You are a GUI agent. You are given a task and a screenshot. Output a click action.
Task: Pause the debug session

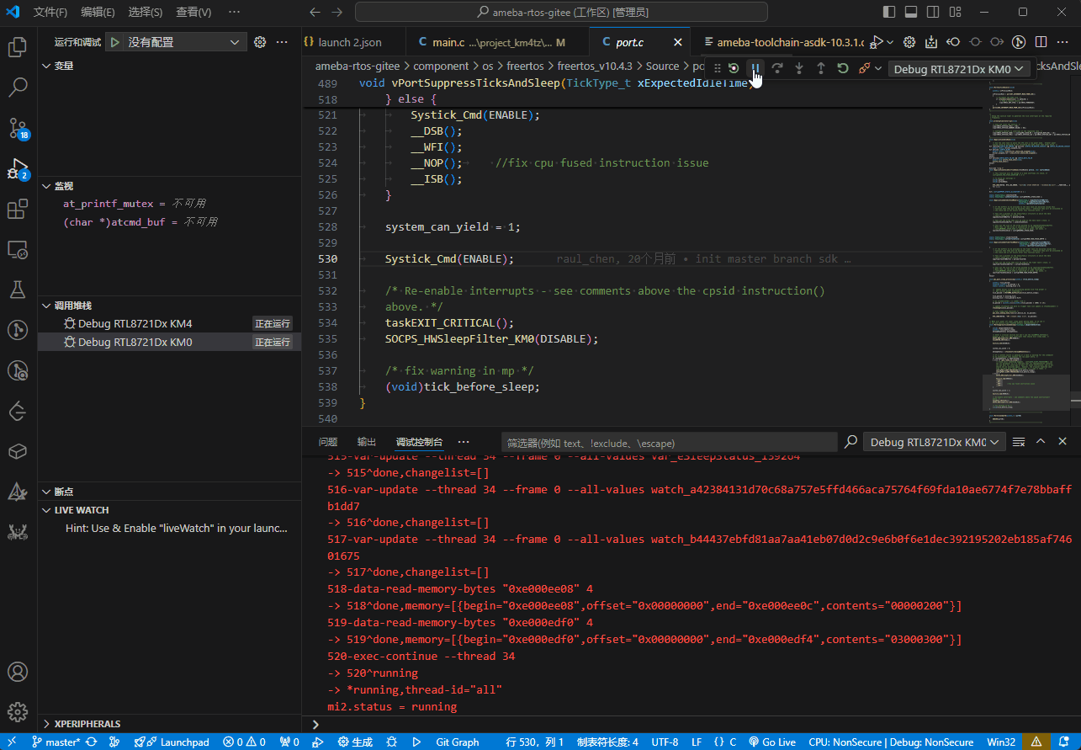tap(755, 68)
